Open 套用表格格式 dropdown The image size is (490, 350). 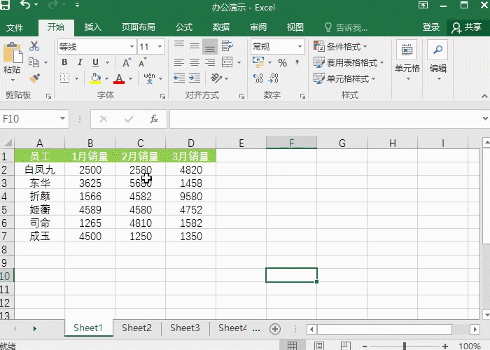pos(349,62)
